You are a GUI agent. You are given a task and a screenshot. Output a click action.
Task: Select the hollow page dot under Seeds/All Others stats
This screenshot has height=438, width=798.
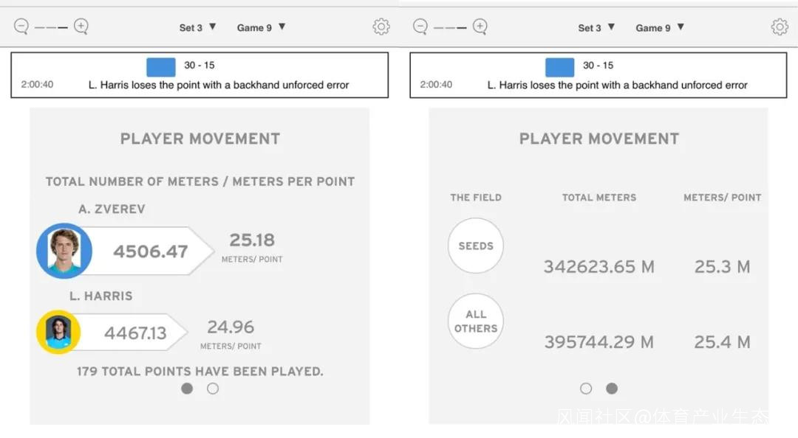(586, 388)
